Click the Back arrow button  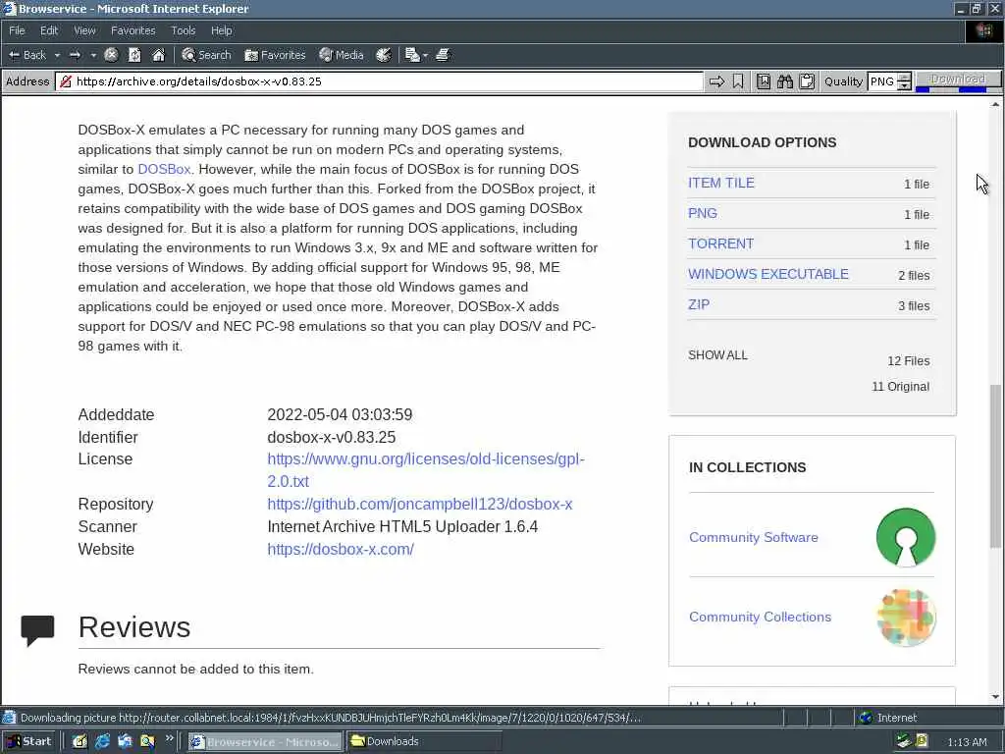pos(26,55)
